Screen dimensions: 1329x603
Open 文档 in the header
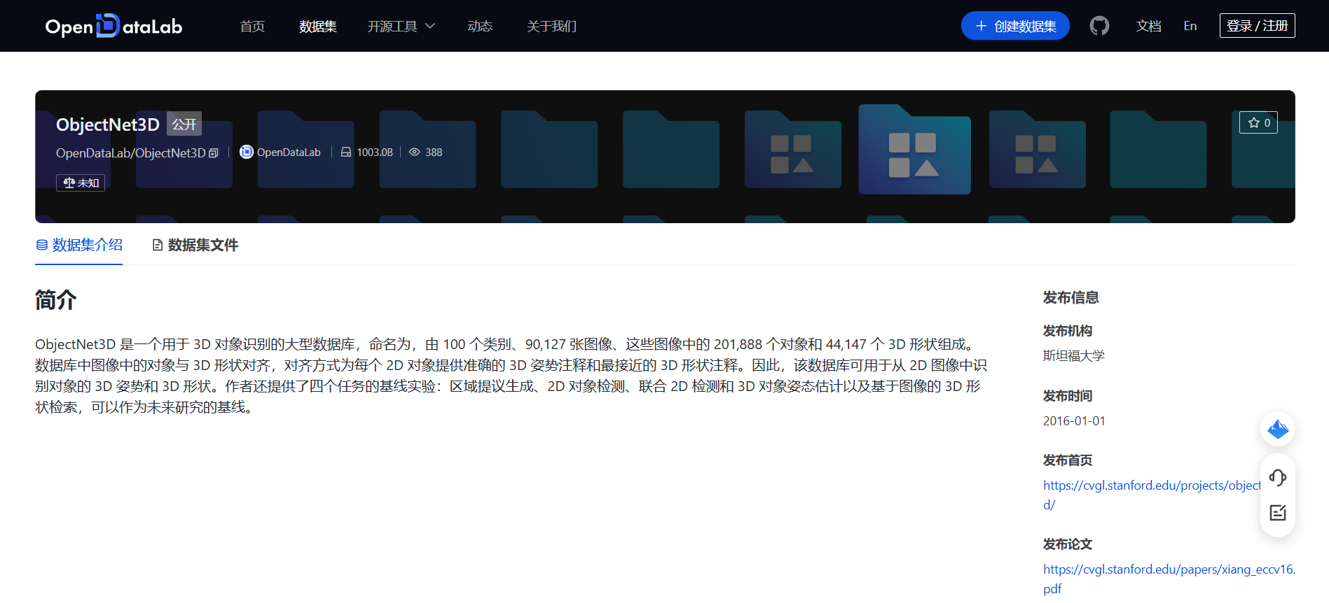pyautogui.click(x=1149, y=26)
